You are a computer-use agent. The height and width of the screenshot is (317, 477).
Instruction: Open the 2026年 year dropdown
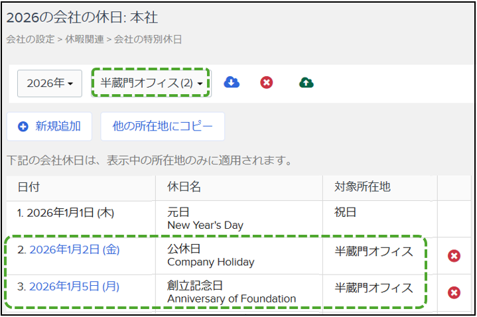pos(50,84)
